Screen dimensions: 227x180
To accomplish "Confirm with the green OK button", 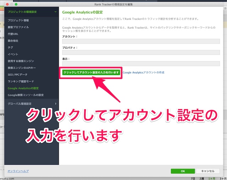I will pyautogui.click(x=183, y=171).
